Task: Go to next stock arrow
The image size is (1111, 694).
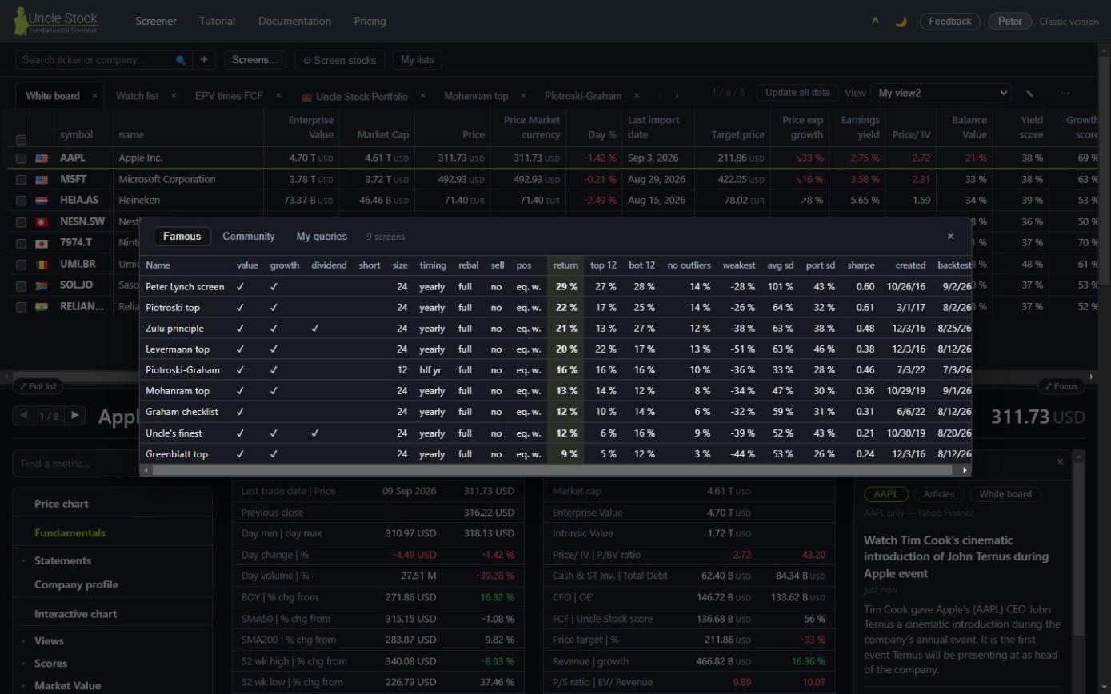Action: (x=75, y=415)
